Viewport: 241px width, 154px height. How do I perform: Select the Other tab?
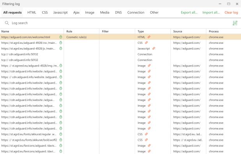click(154, 13)
